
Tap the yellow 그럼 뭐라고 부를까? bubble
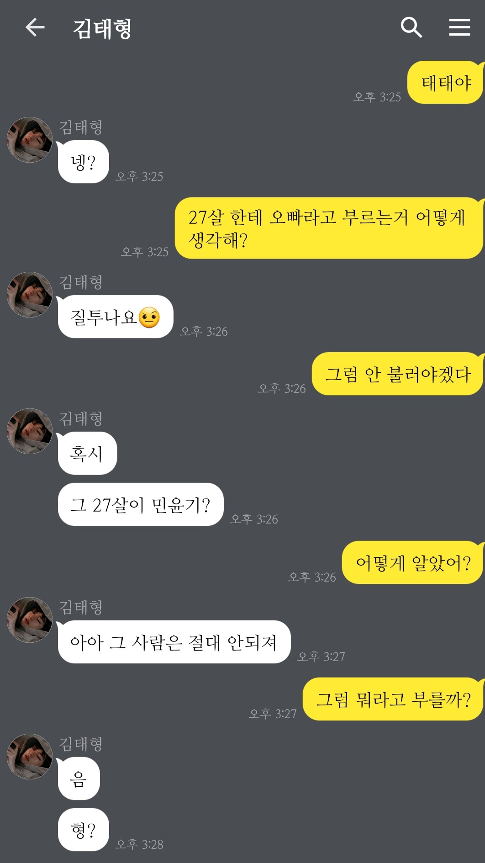tap(393, 699)
